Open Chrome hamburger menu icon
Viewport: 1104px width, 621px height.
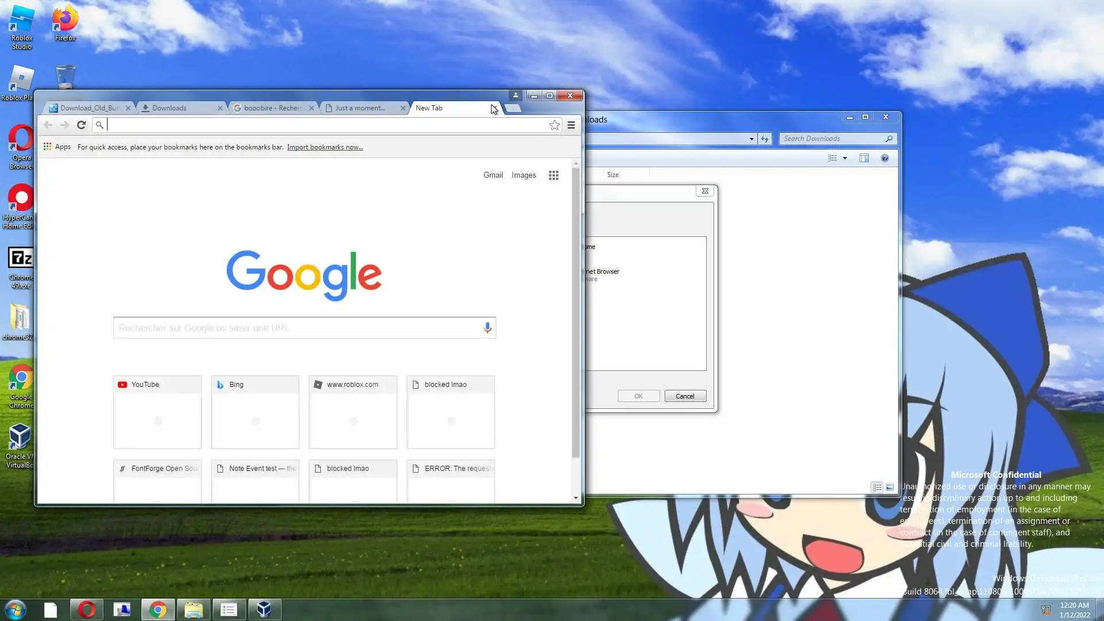571,125
